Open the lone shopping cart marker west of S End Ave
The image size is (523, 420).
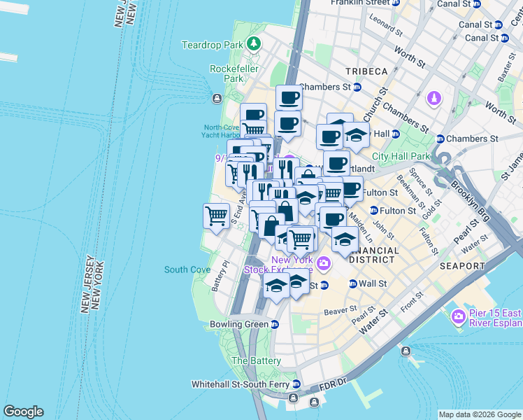coord(217,216)
